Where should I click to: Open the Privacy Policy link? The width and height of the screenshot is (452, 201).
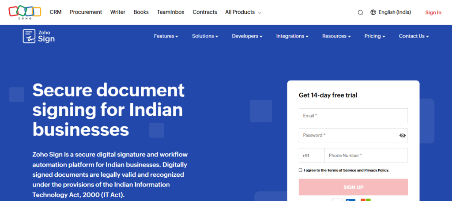pos(376,170)
